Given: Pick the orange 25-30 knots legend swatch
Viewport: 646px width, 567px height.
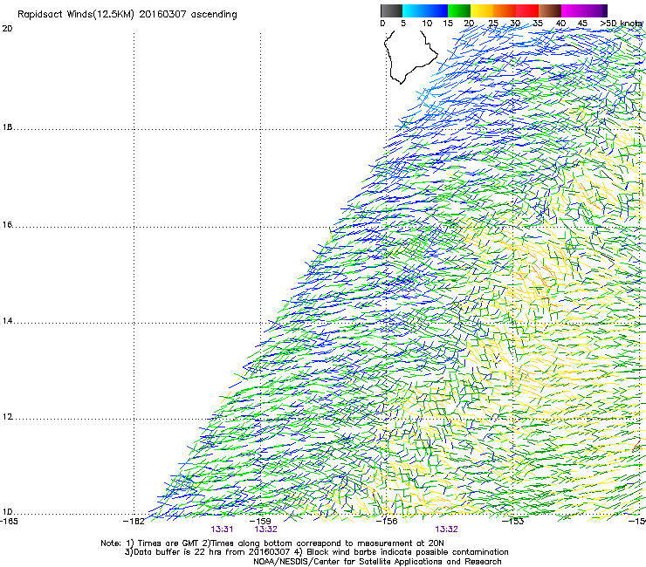Looking at the screenshot, I should tap(505, 10).
